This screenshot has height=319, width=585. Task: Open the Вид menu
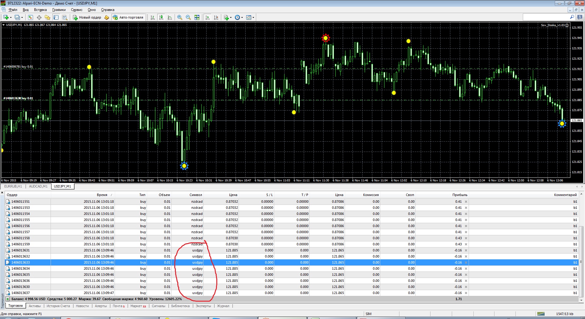26,10
